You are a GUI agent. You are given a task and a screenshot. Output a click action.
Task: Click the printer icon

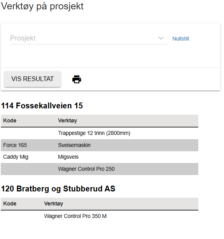coord(77,79)
